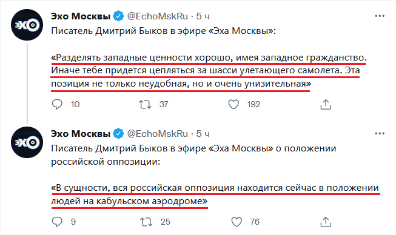Open share icon on first tweet
The height and width of the screenshot is (235, 396).
pos(326,104)
